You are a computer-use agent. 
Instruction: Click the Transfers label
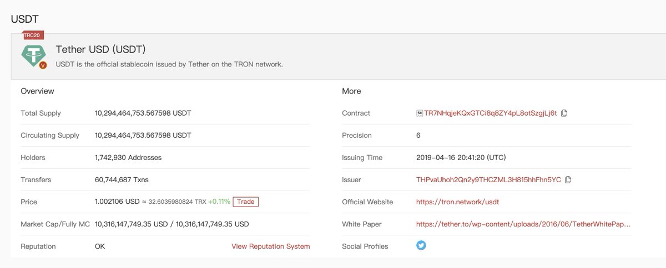point(36,179)
